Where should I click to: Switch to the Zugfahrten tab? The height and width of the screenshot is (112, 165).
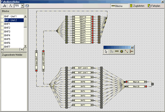(x=137, y=6)
